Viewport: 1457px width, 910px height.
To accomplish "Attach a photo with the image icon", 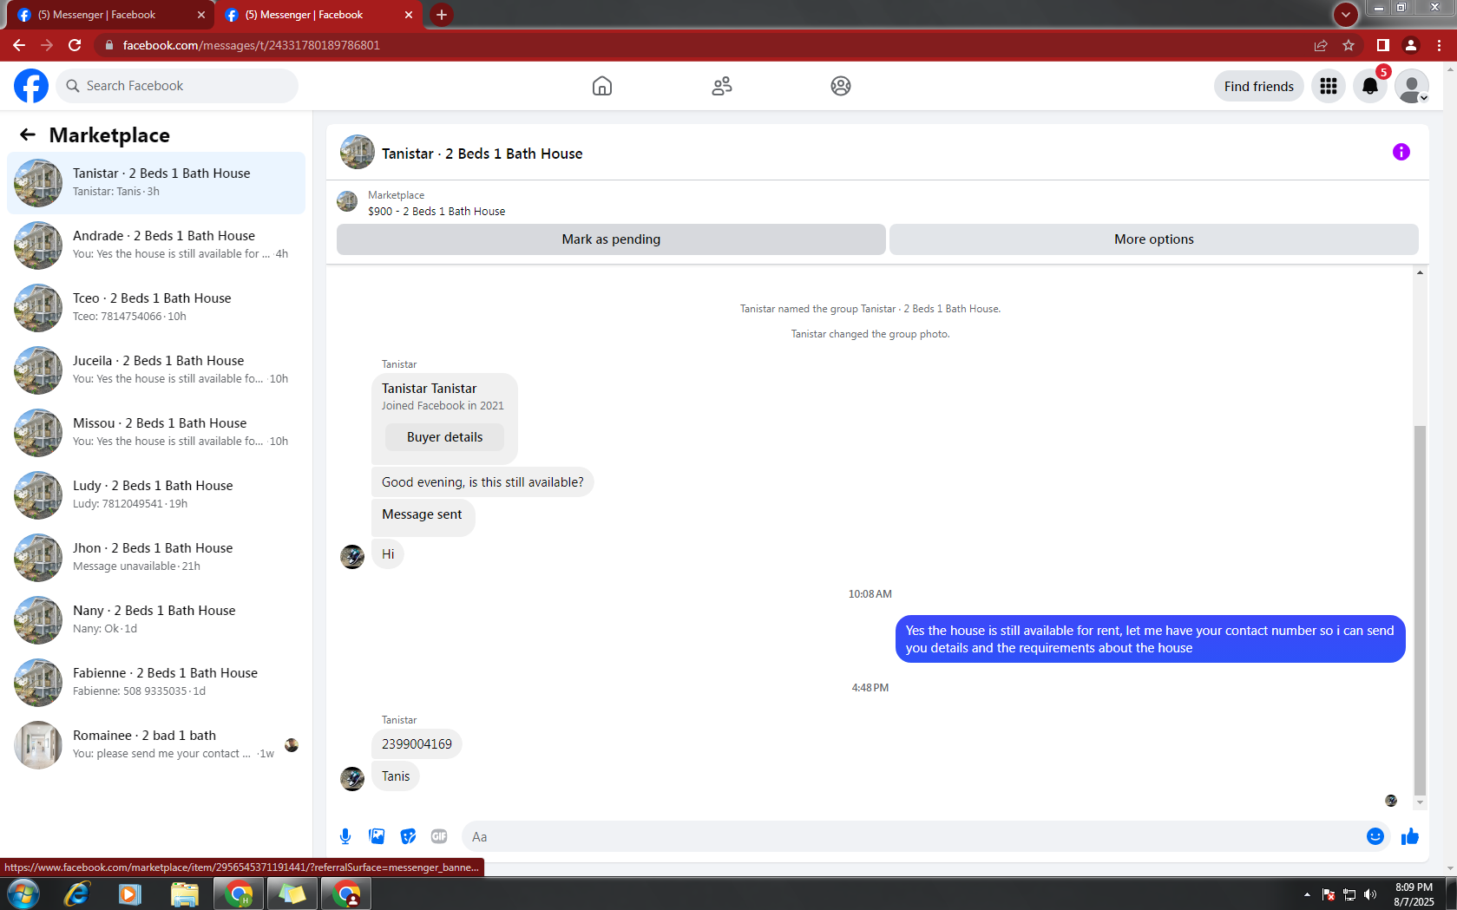I will click(377, 836).
